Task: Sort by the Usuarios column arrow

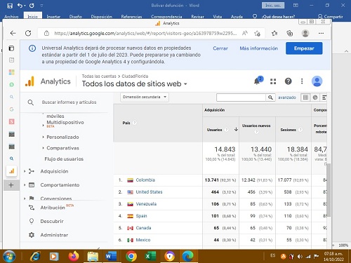Action: [x=236, y=129]
